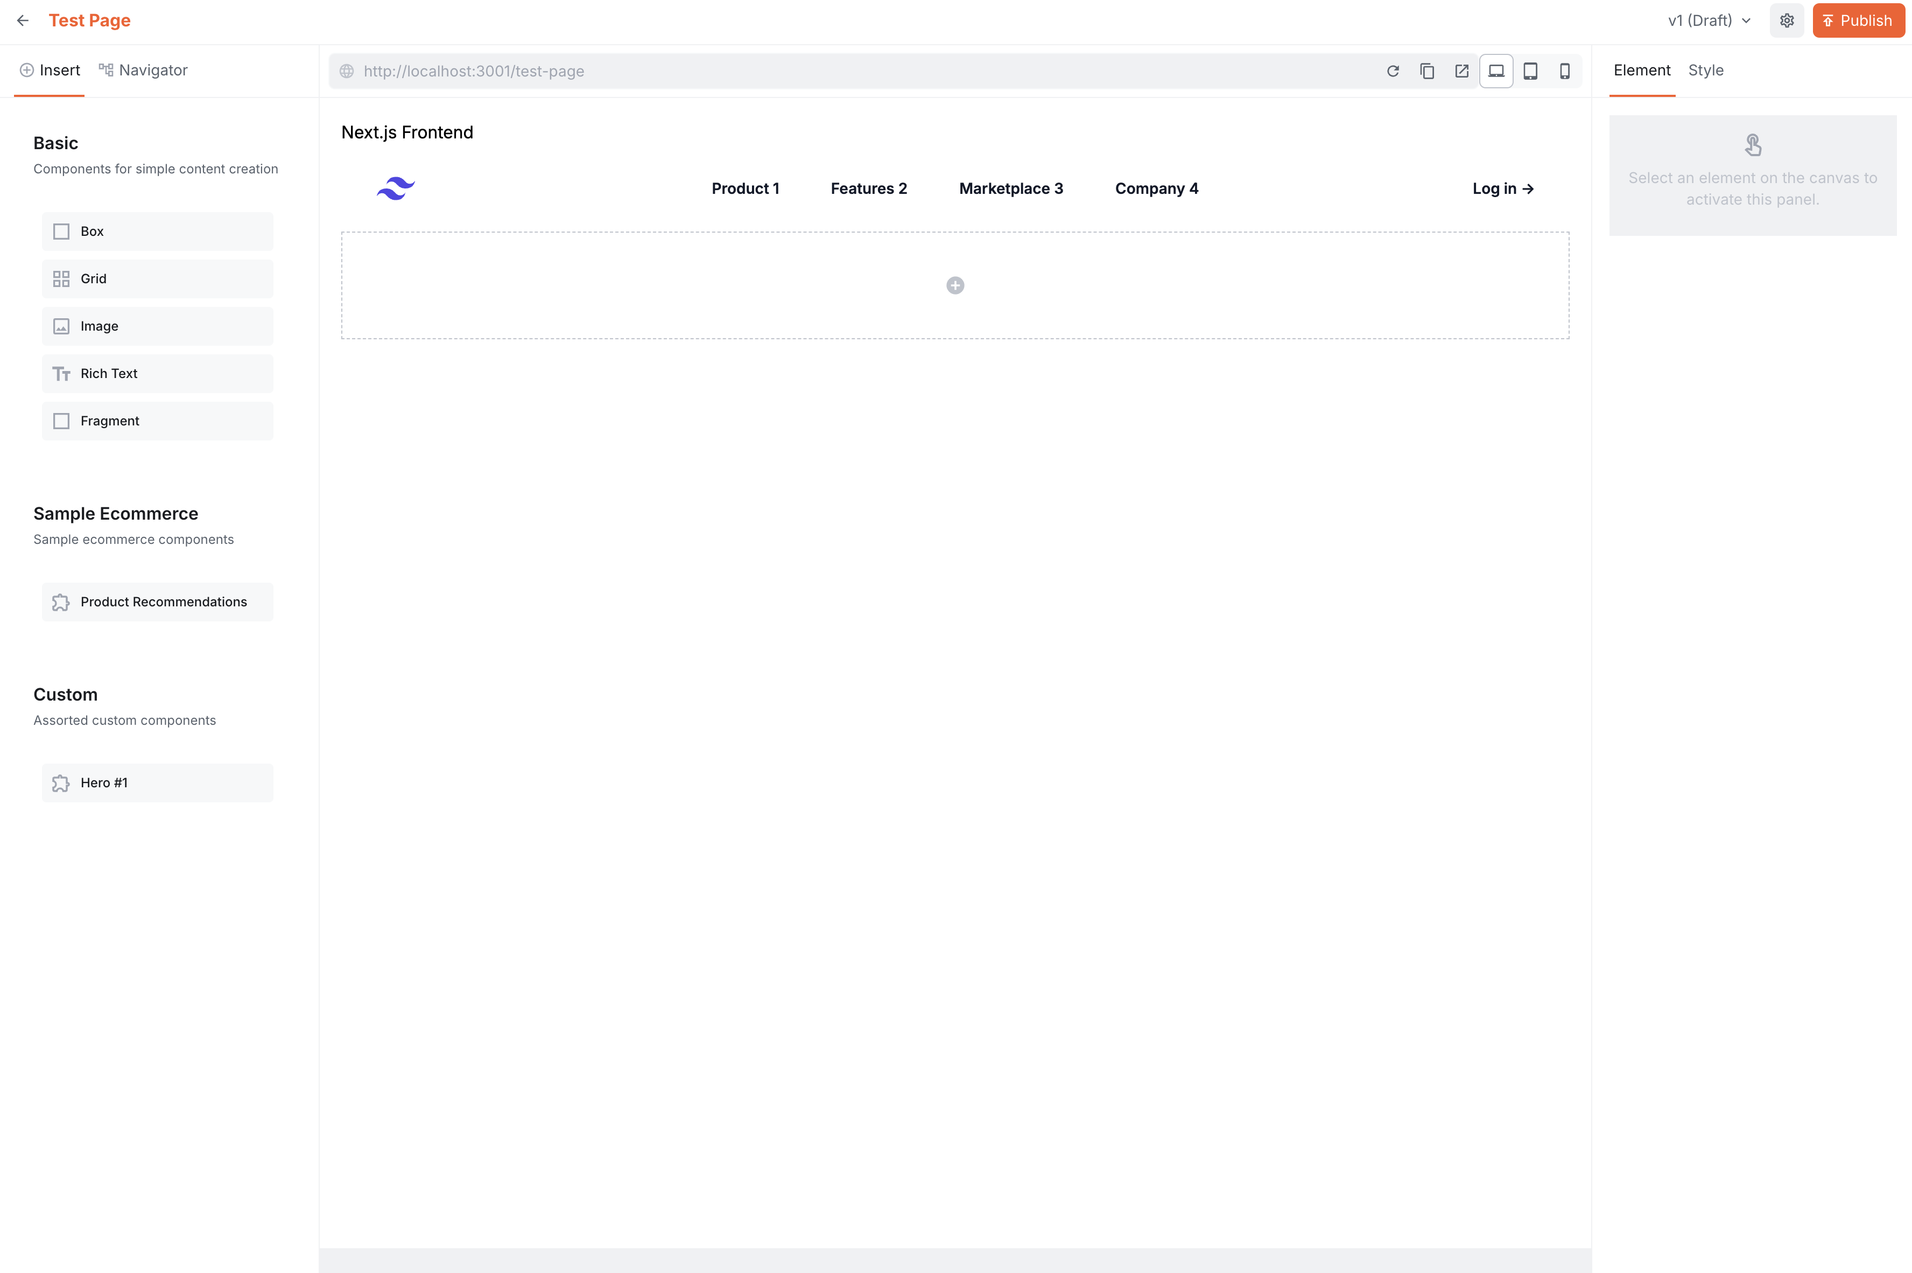Open the v1 (Draft) version dropdown
1912x1273 pixels.
point(1707,19)
